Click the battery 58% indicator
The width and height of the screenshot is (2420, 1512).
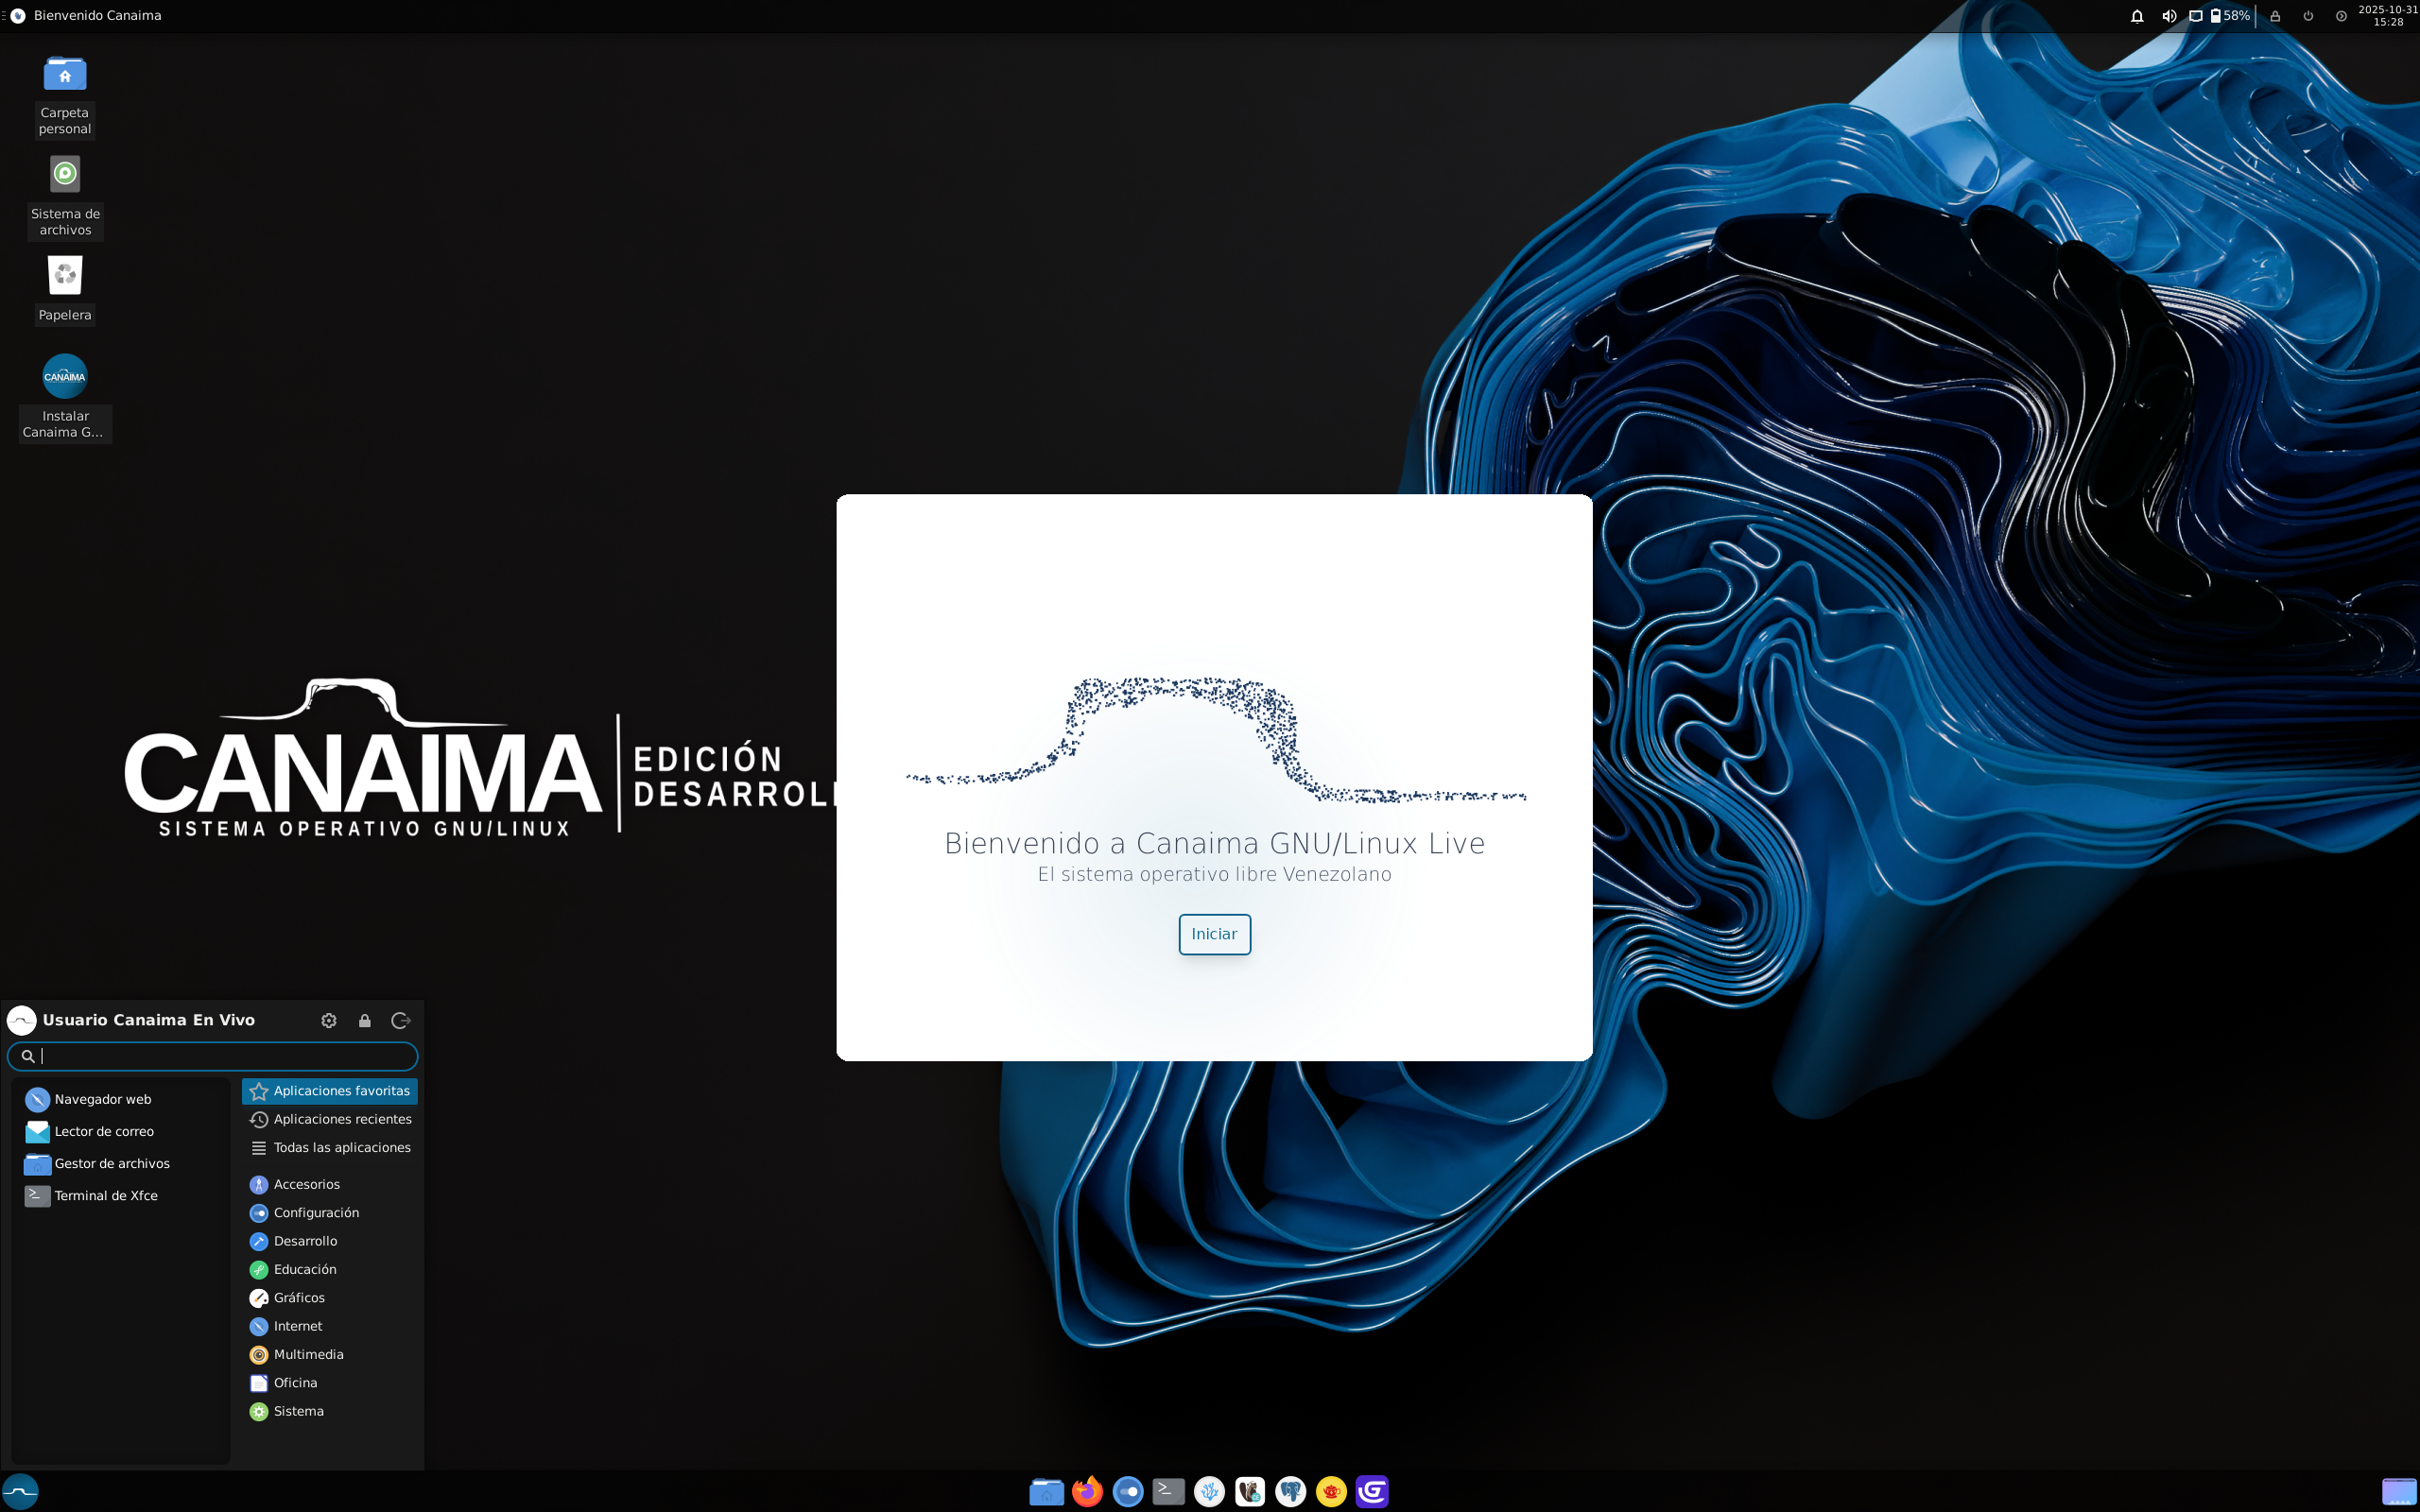2230,16
